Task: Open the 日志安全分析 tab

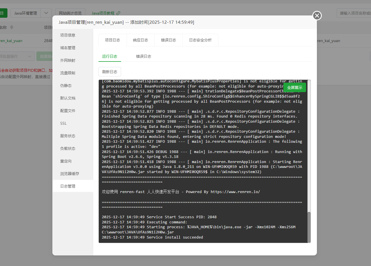Action: [200, 40]
